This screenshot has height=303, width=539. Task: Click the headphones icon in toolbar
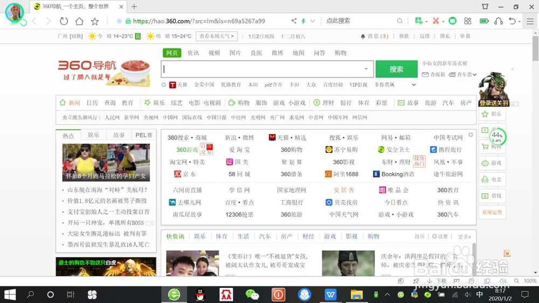499,22
